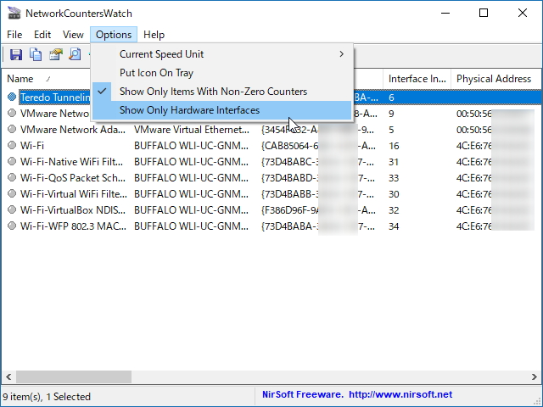Viewport: 543px width, 407px height.
Task: Click interface index 31 cell
Action: click(394, 162)
